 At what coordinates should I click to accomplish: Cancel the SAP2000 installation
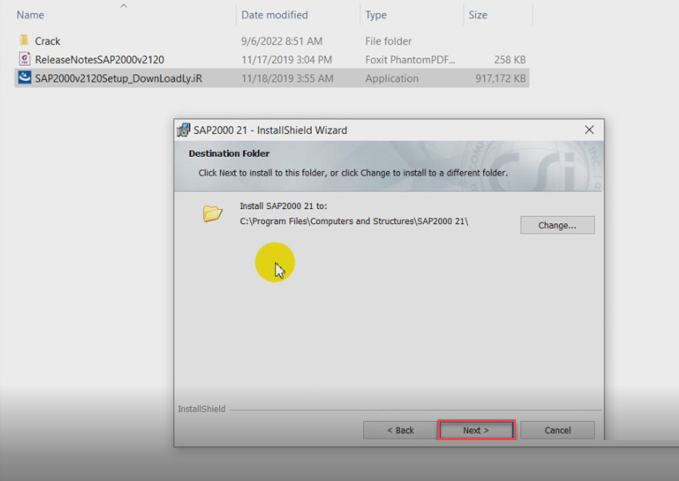[557, 430]
